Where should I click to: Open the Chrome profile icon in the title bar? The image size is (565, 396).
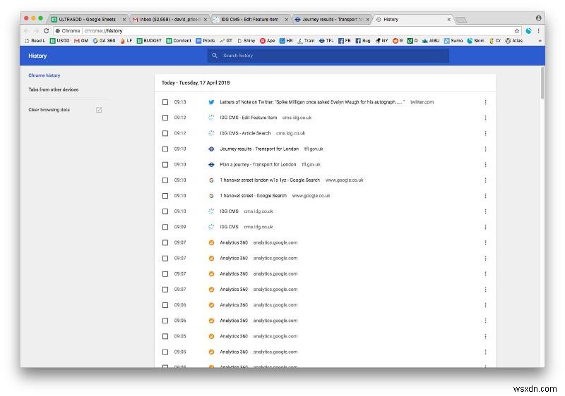[x=539, y=16]
